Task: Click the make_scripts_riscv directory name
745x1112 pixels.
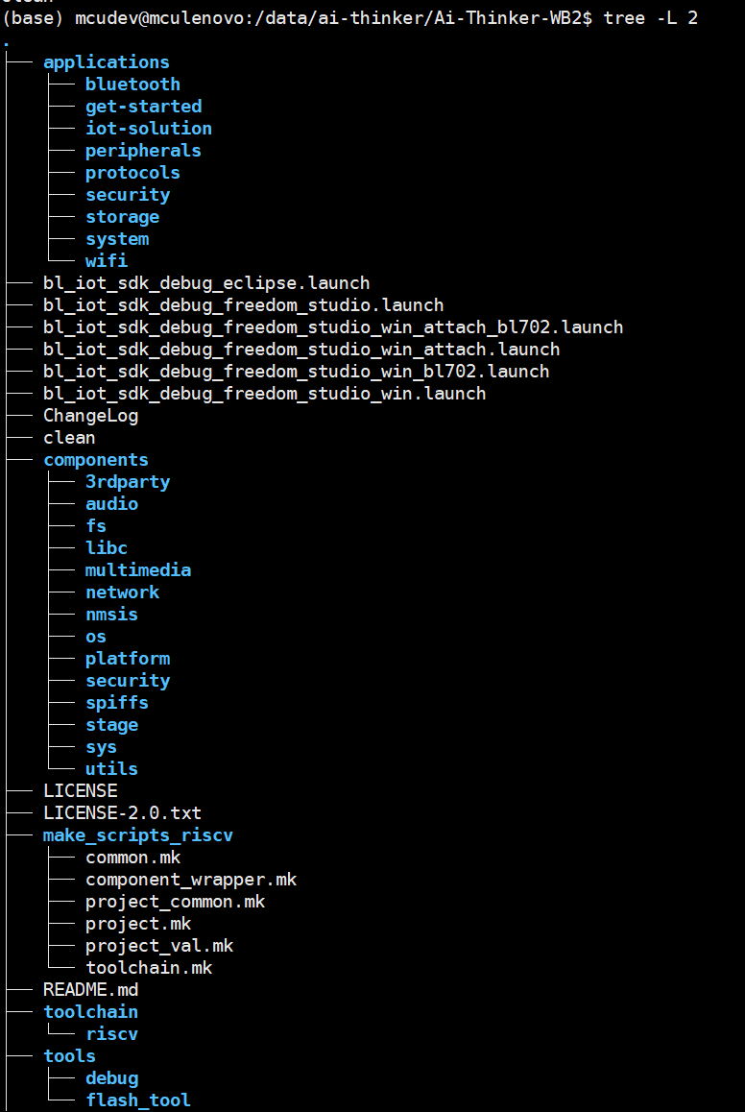Action: pos(137,835)
